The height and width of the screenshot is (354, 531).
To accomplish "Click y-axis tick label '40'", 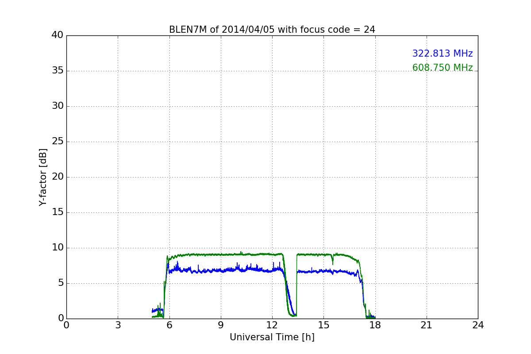I will point(58,35).
